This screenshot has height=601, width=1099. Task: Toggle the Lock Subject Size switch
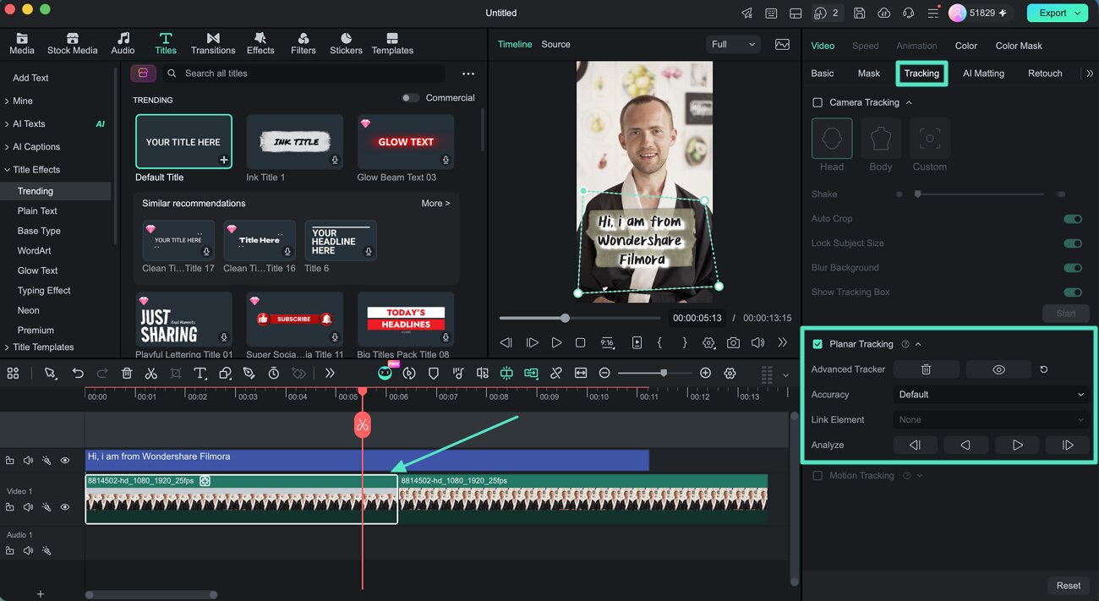(x=1073, y=243)
